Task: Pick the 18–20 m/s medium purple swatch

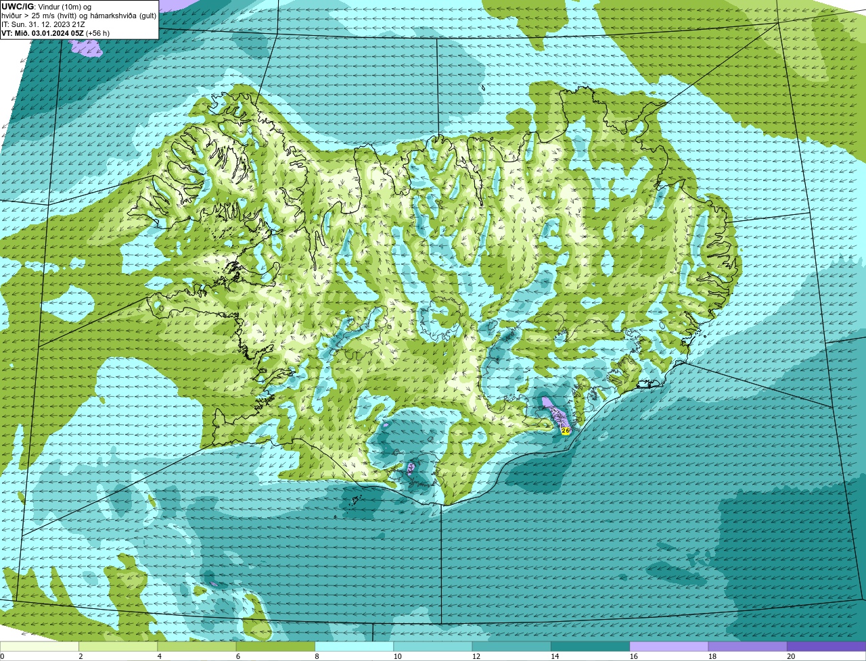Action: (x=748, y=646)
